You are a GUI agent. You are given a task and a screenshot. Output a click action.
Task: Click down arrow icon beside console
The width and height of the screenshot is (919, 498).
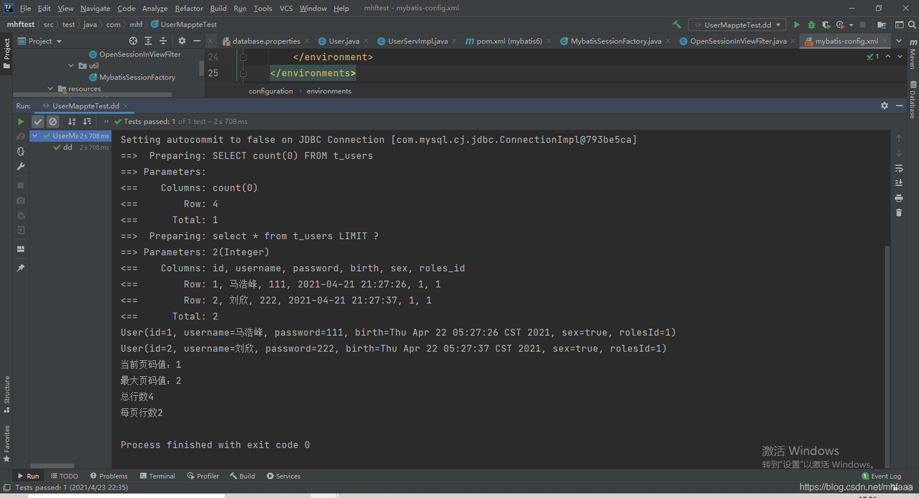[899, 153]
